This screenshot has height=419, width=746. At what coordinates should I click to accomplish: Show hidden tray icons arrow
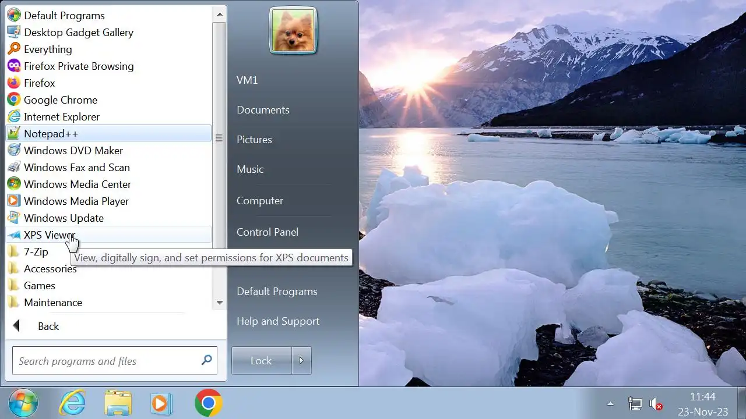coord(610,403)
